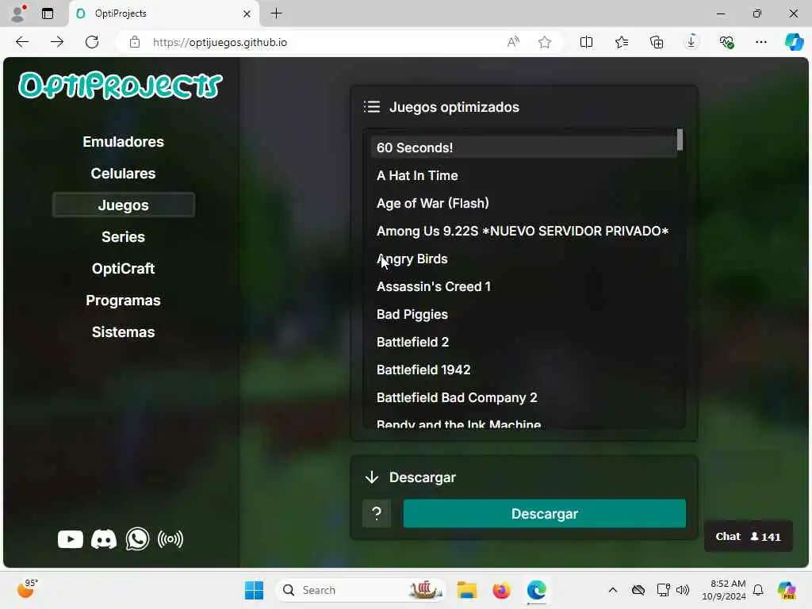Open notifications bell in taskbar

click(758, 590)
